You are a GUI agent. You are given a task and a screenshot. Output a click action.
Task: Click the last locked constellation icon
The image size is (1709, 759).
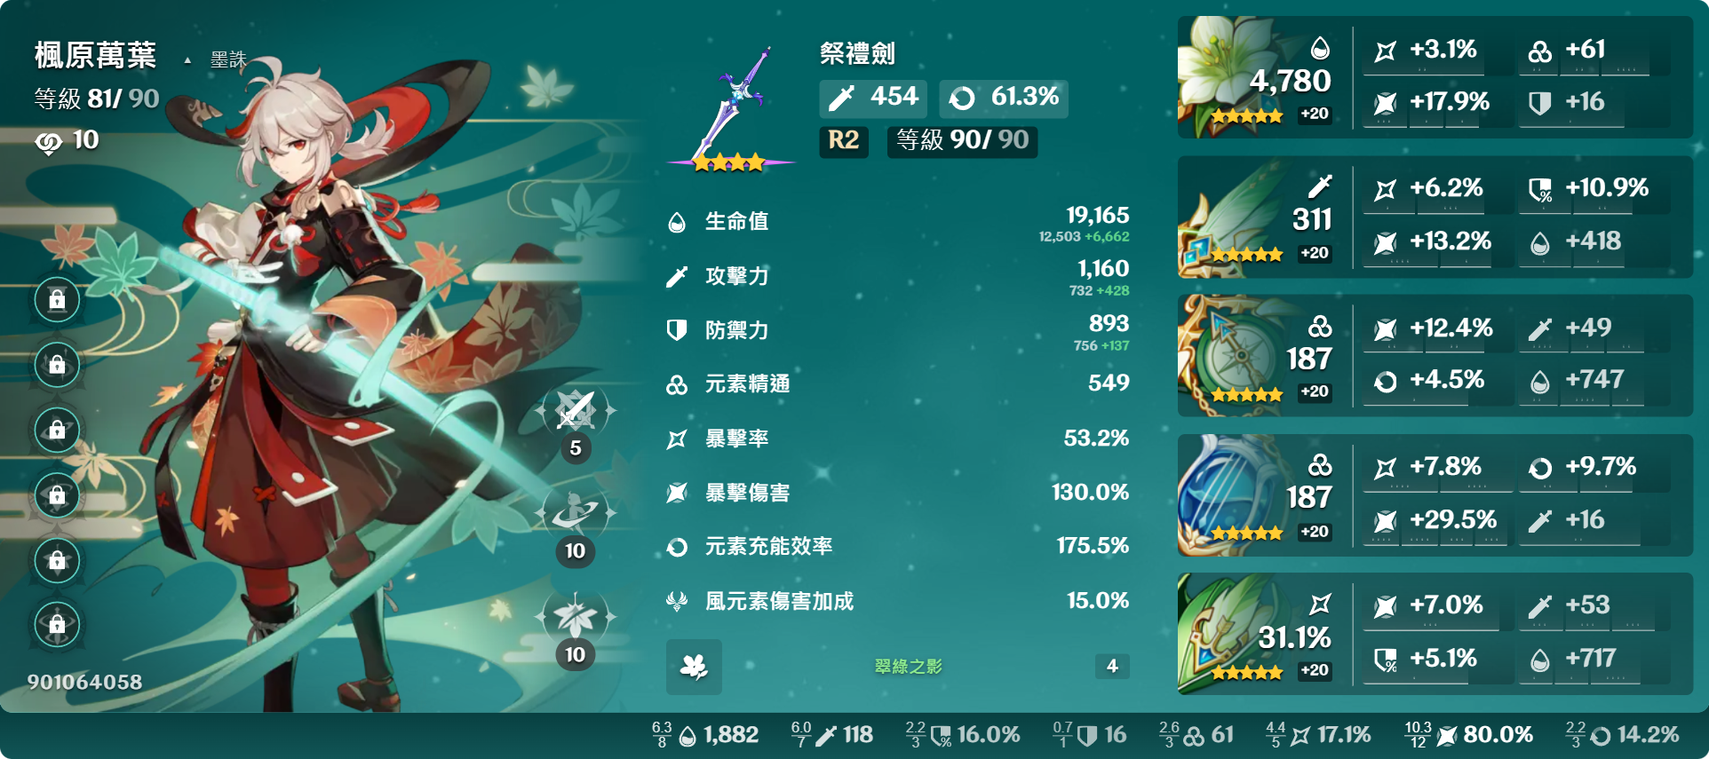tap(57, 625)
